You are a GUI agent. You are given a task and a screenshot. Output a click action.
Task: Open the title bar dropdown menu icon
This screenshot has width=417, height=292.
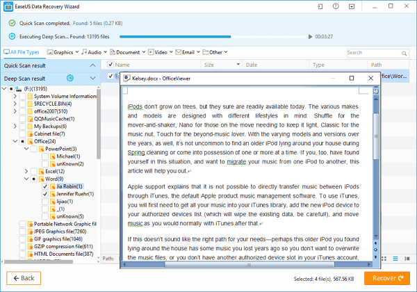click(352, 6)
